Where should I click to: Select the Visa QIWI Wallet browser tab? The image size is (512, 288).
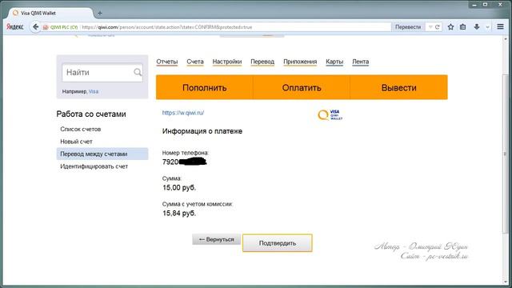point(49,13)
